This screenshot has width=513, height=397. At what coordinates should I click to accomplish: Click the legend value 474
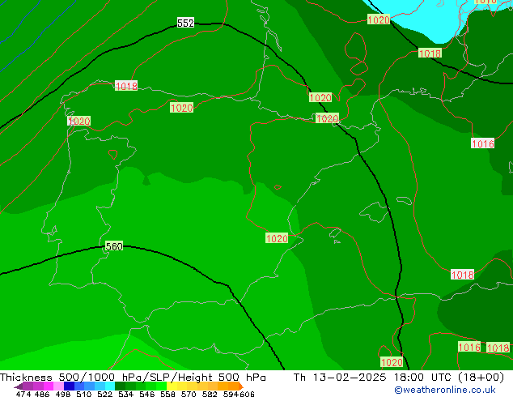click(23, 394)
